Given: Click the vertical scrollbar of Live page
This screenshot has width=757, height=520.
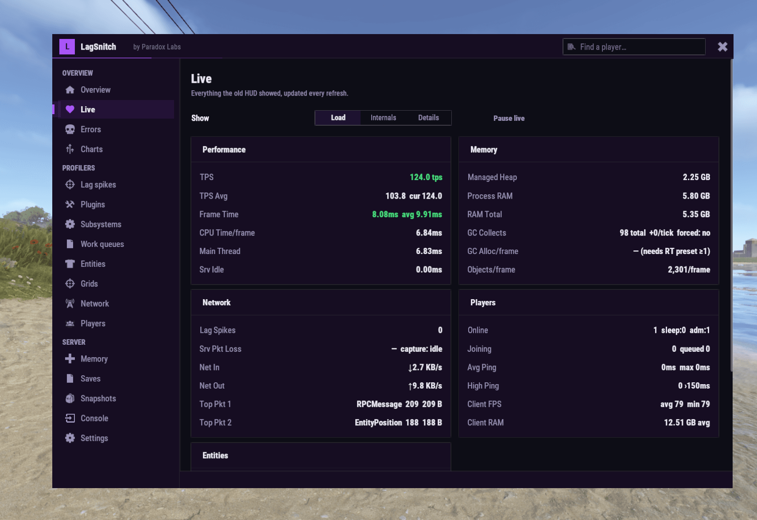Looking at the screenshot, I should [x=731, y=216].
